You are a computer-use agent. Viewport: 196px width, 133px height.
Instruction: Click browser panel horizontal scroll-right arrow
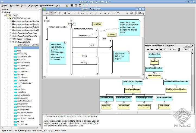pyautogui.click(x=38, y=128)
